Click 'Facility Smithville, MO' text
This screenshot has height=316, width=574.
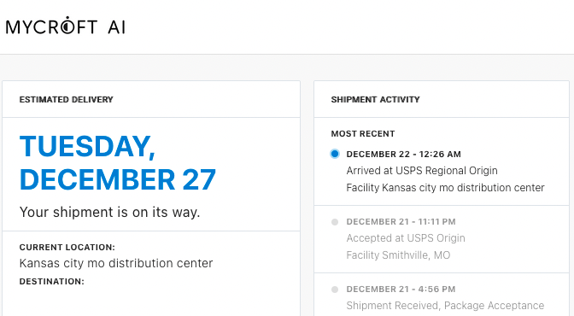(398, 255)
